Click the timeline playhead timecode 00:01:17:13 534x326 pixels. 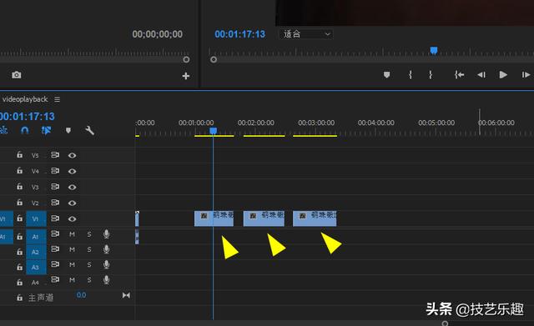click(28, 117)
